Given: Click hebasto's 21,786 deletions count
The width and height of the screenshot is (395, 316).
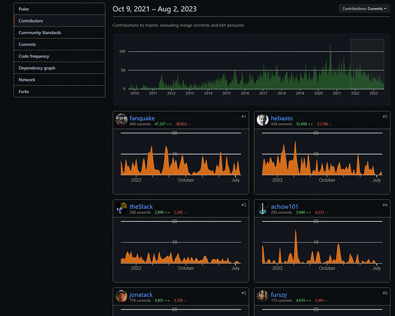Looking at the screenshot, I should pos(324,124).
